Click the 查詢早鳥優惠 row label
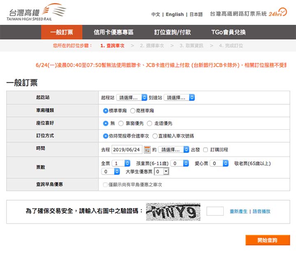This screenshot has width=296, height=255. (x=49, y=184)
